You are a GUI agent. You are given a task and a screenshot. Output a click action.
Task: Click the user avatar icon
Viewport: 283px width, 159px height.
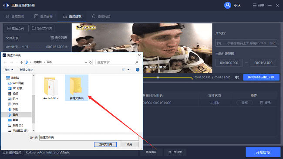click(x=228, y=5)
